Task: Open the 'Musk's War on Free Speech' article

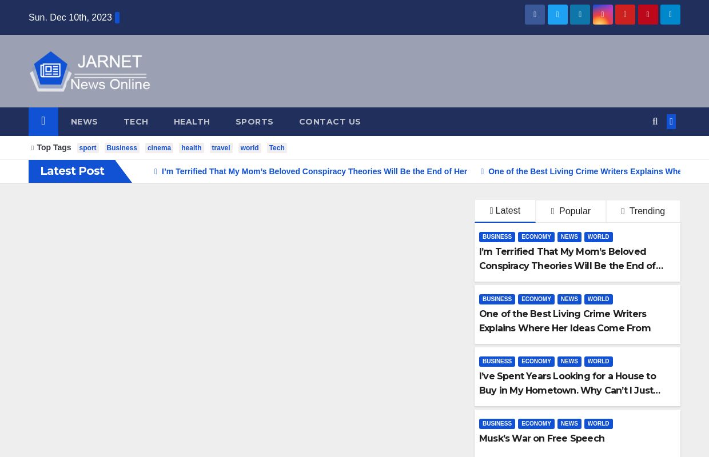Action: (x=541, y=438)
